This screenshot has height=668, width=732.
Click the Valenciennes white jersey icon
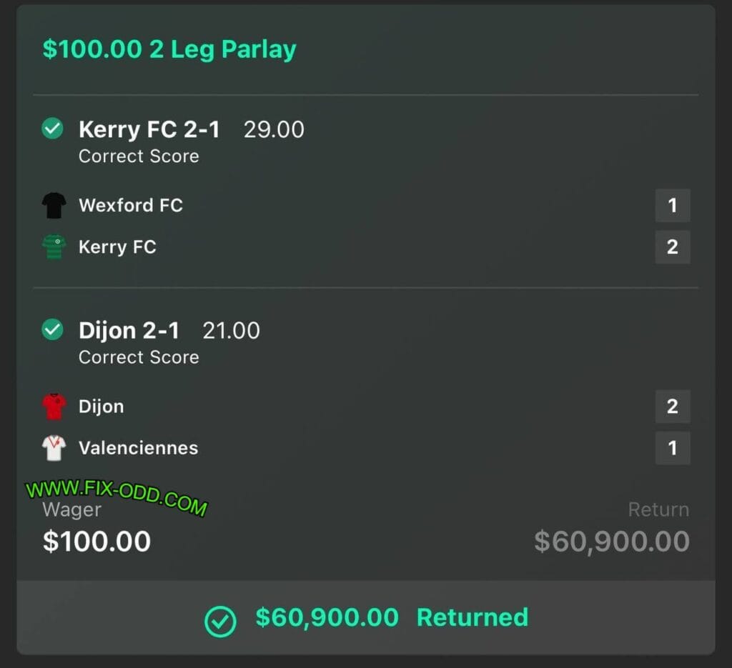54,448
